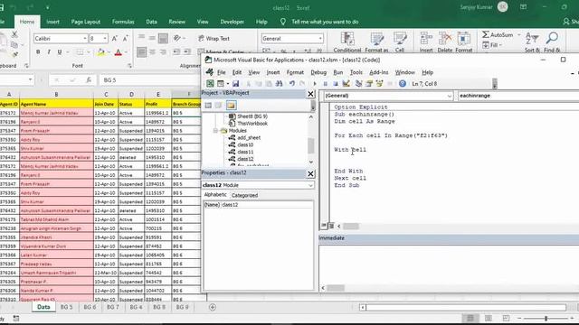Click the Bold button in Excel ribbon
Image resolution: width=579 pixels, height=325 pixels.
[38, 52]
